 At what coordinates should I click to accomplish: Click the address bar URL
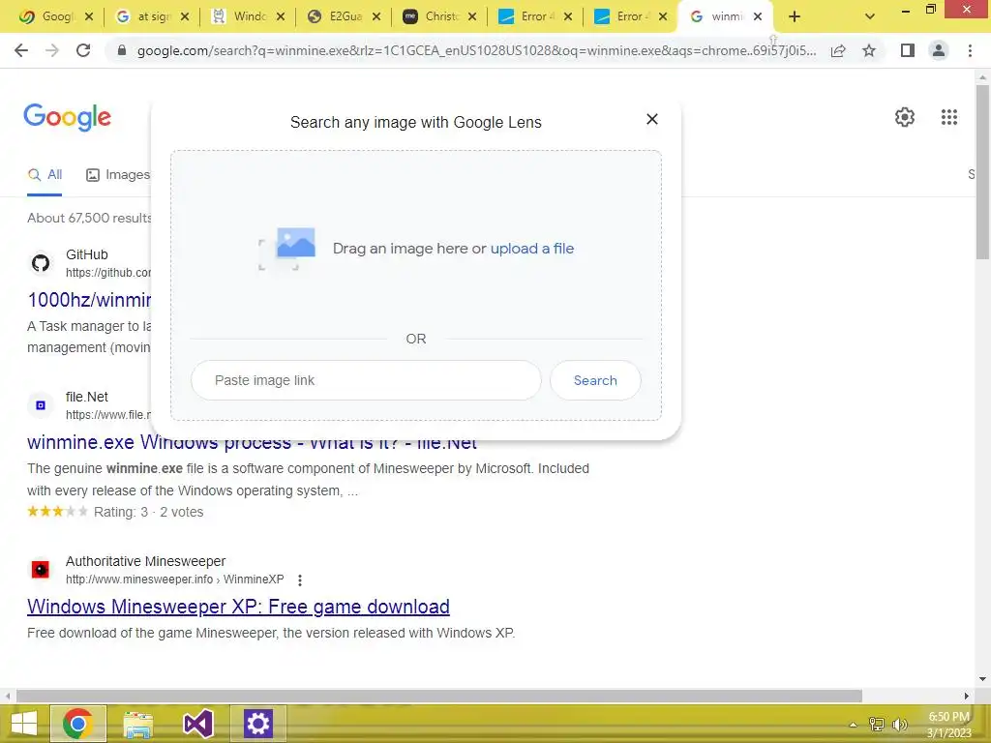coord(476,51)
